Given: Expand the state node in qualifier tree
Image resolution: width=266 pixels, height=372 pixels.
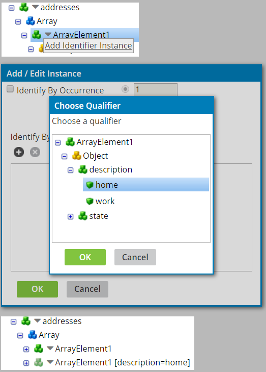Looking at the screenshot, I should click(x=71, y=216).
